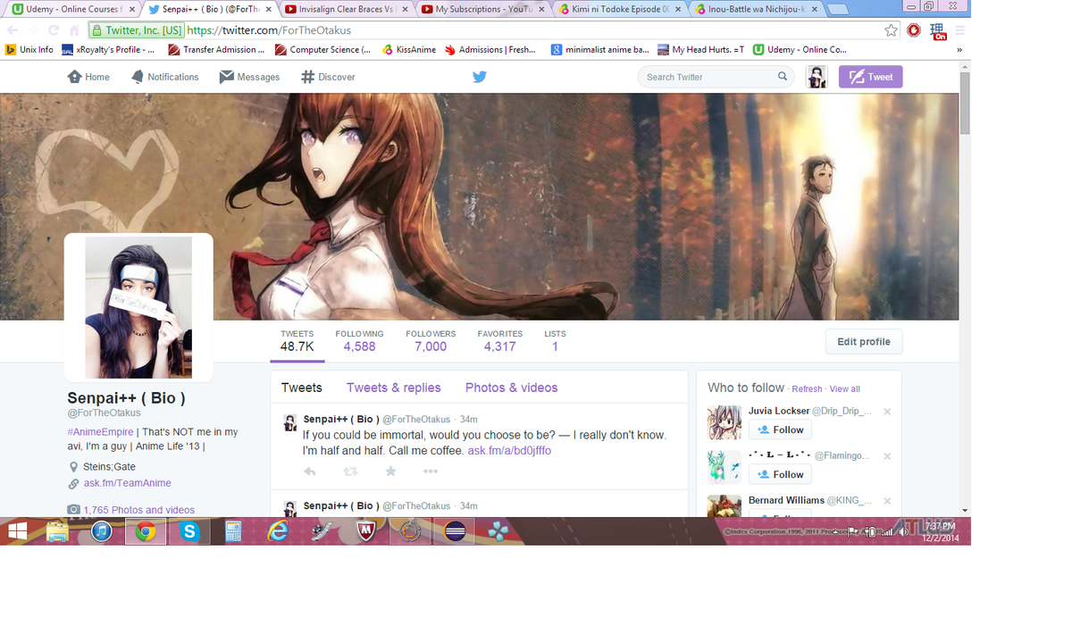Screen dimensions: 1072x642
Task: Click the search magnifier icon
Action: click(x=783, y=77)
